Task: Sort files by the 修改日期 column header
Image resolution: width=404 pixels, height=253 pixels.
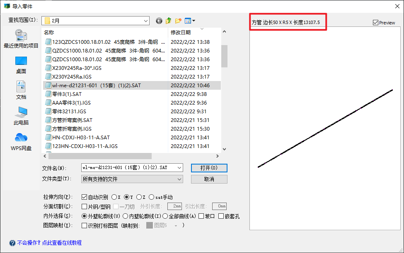Action: pos(181,32)
